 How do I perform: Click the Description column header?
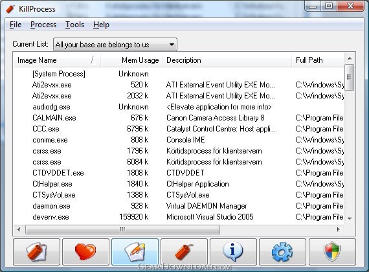click(227, 60)
